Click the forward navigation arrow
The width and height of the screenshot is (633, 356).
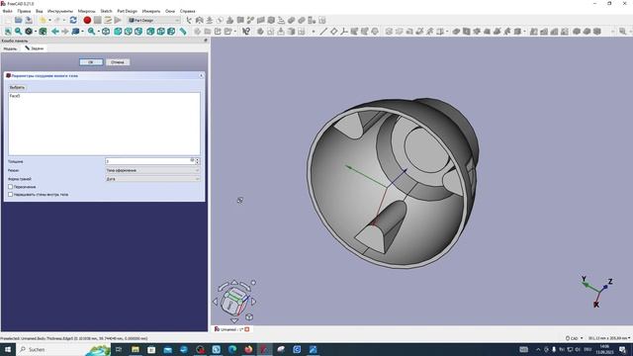(x=64, y=32)
